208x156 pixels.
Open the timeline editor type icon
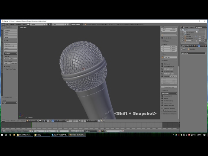3,131
